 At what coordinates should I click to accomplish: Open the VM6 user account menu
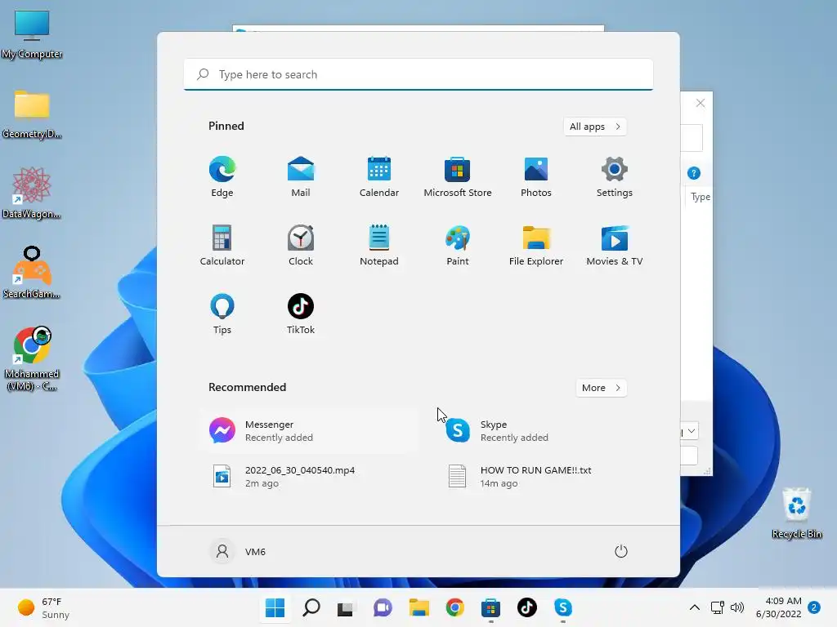238,551
